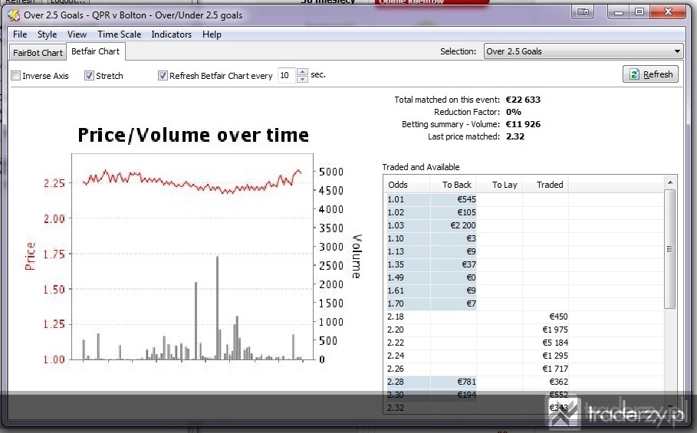This screenshot has width=697, height=433.
Task: Close the chart window
Action: pyautogui.click(x=668, y=12)
